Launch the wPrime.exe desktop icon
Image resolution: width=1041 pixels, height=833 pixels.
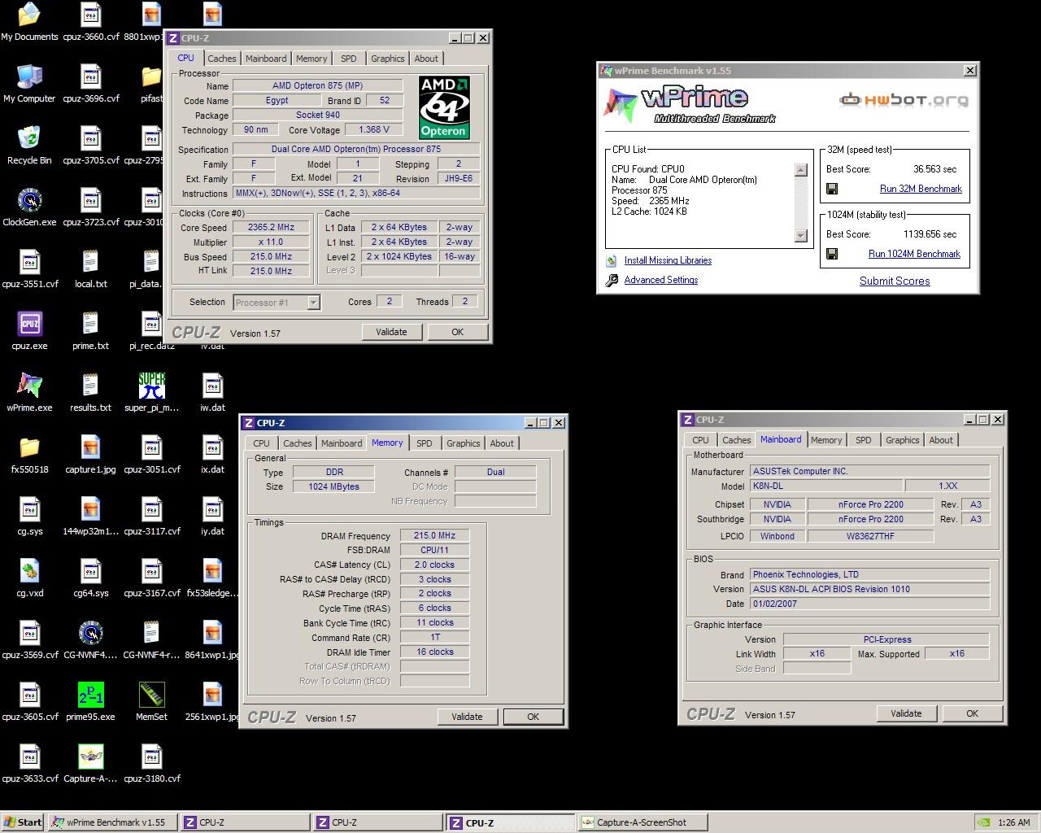point(29,392)
